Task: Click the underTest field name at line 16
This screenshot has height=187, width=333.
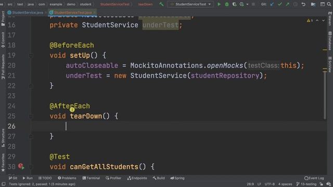Action: 160,25
